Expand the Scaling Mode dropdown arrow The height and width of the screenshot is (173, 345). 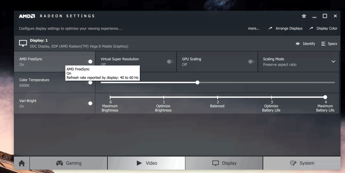[x=333, y=62]
